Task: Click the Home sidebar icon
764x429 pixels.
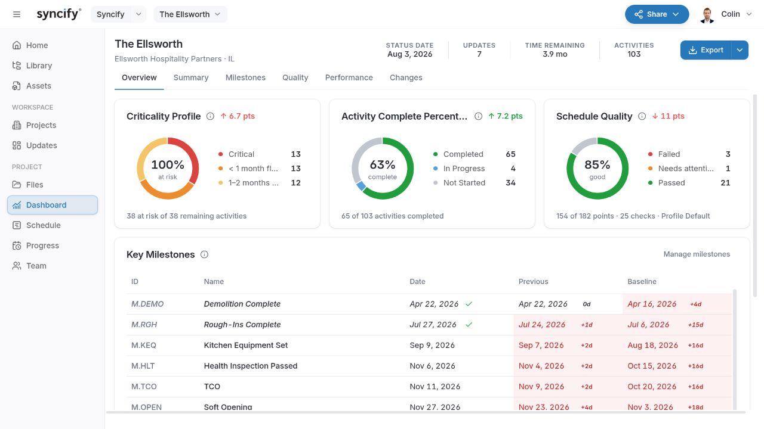Action: point(17,45)
